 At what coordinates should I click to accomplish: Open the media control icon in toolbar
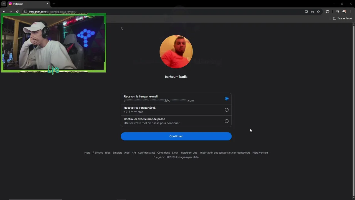[338, 12]
